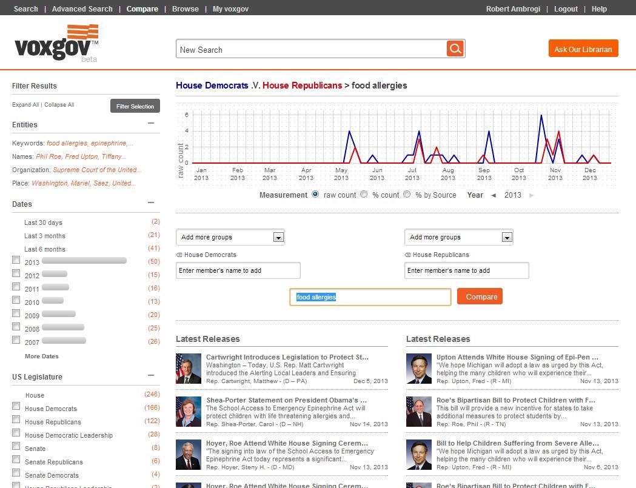Collapse the Entities section

[151, 123]
